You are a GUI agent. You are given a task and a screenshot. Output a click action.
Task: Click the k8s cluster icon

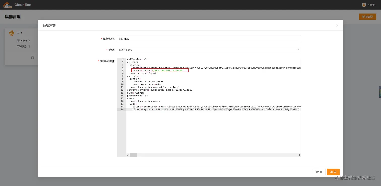[x=12, y=33]
